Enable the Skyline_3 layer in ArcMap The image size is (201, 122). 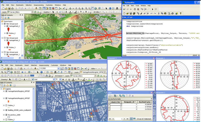pyautogui.click(x=6, y=105)
